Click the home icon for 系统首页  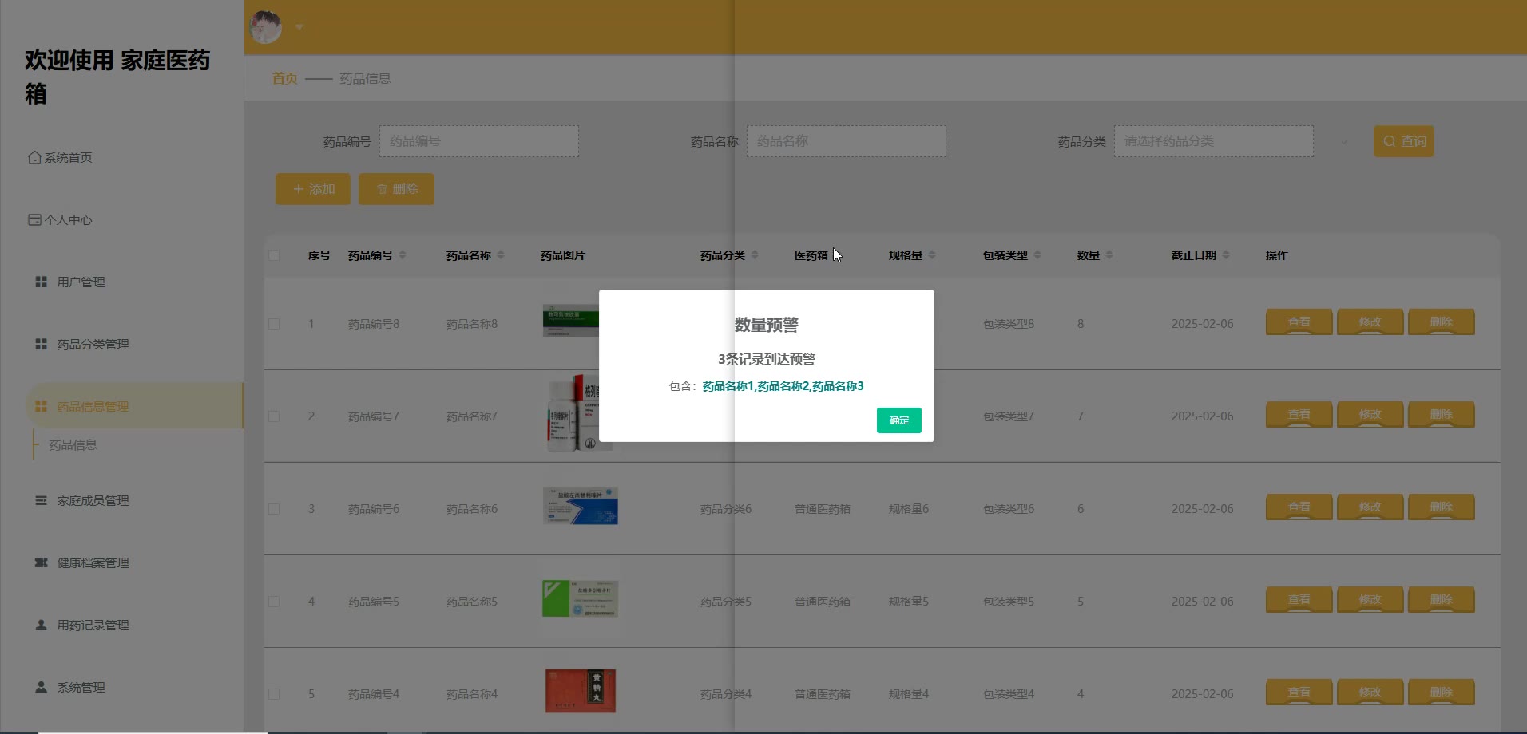[34, 157]
